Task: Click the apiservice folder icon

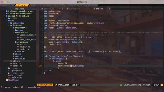Action: coord(11,23)
